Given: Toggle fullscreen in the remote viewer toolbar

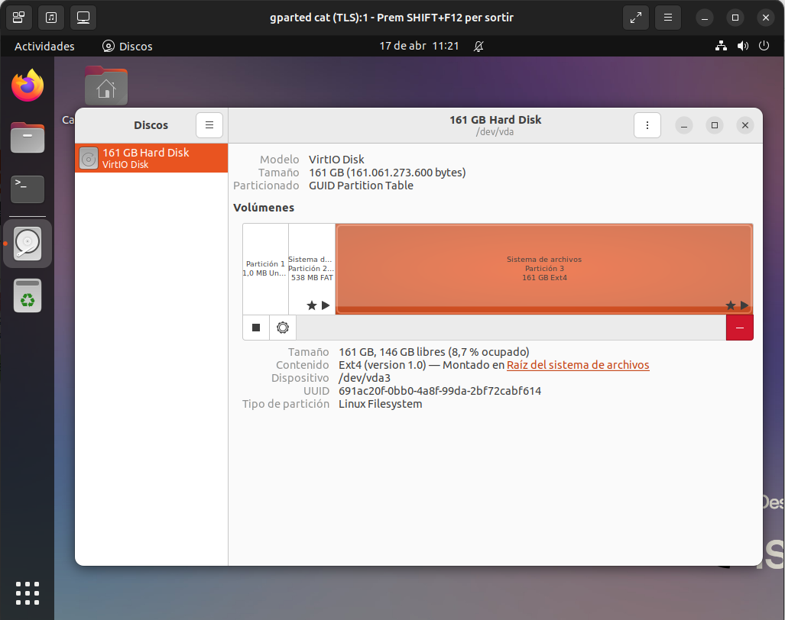Looking at the screenshot, I should [635, 17].
